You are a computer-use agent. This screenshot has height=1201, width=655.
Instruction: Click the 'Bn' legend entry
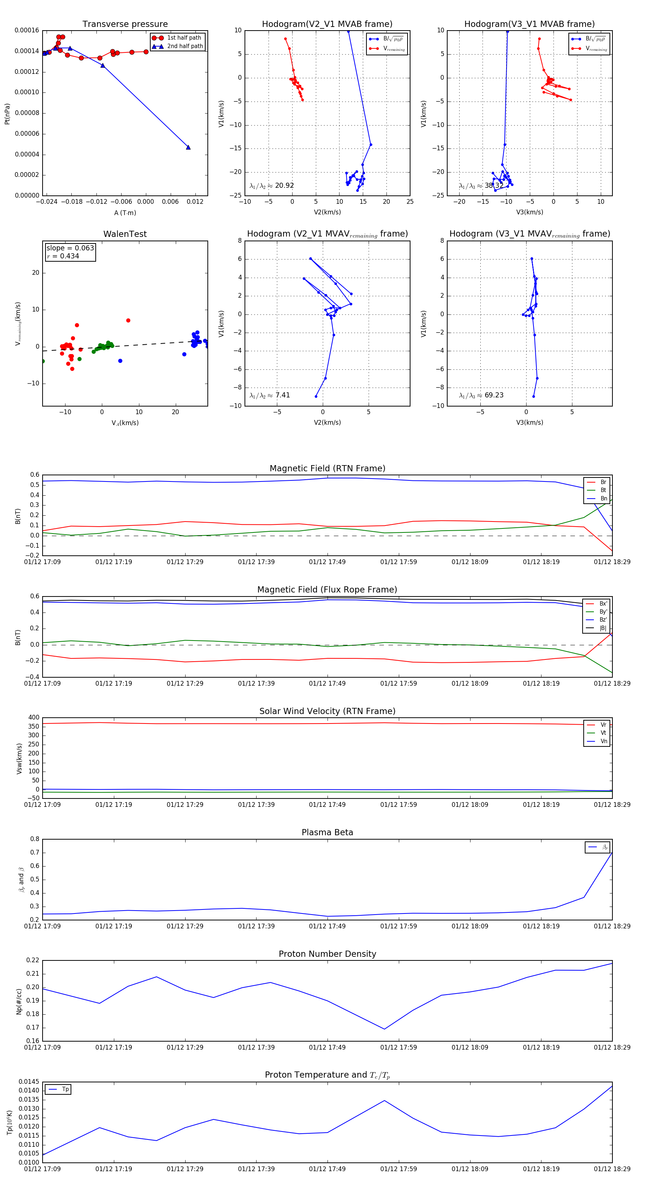pos(597,498)
